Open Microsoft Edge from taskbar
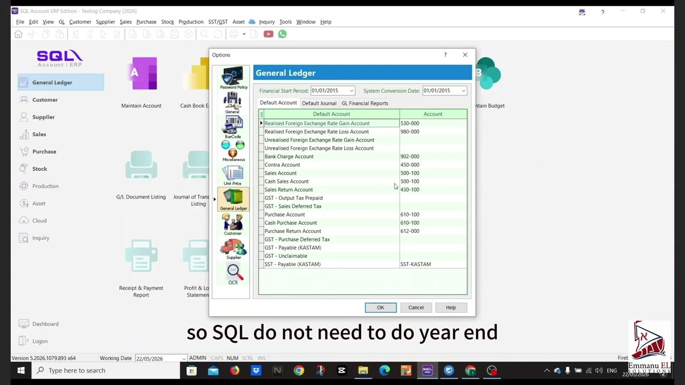 pos(384,370)
